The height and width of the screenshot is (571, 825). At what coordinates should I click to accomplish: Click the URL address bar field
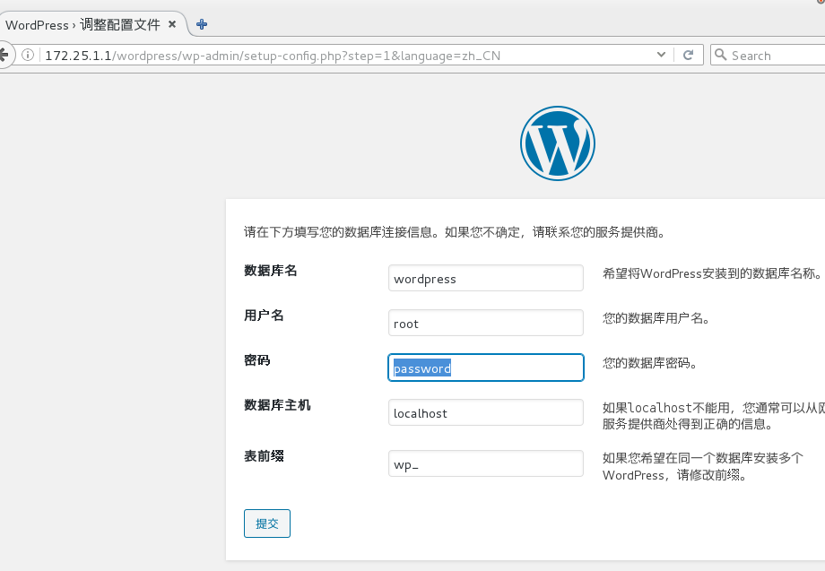[x=347, y=56]
